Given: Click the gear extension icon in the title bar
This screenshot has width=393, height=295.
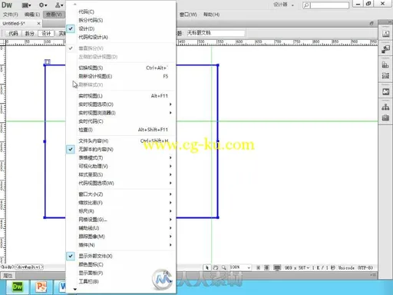Looking at the screenshot, I should [43, 5].
